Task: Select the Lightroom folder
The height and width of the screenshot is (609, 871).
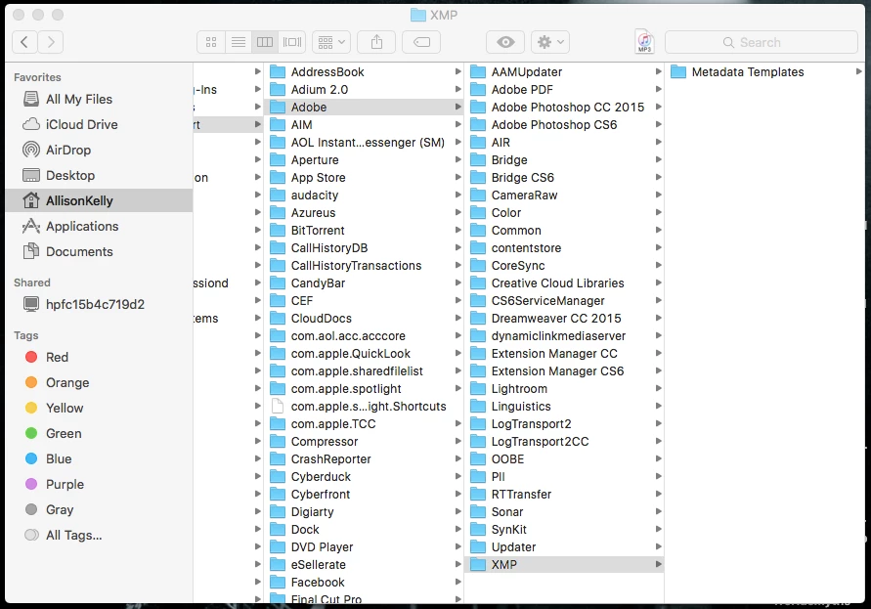Action: point(564,389)
